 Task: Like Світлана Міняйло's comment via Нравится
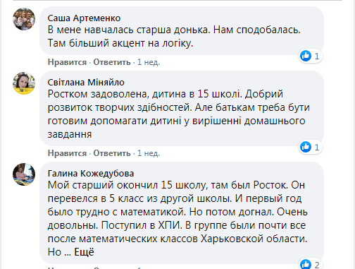67,153
